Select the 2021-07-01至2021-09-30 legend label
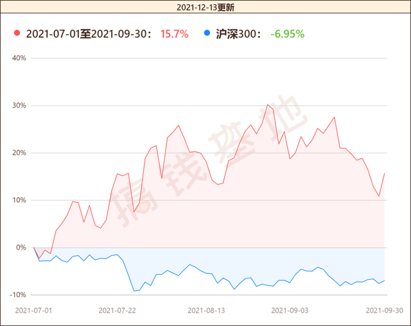The width and height of the screenshot is (411, 326). pos(89,34)
